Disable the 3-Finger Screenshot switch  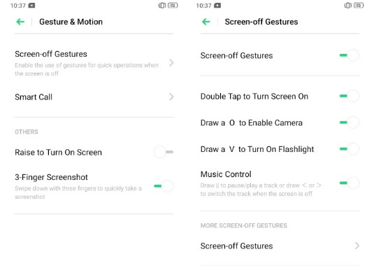[164, 186]
